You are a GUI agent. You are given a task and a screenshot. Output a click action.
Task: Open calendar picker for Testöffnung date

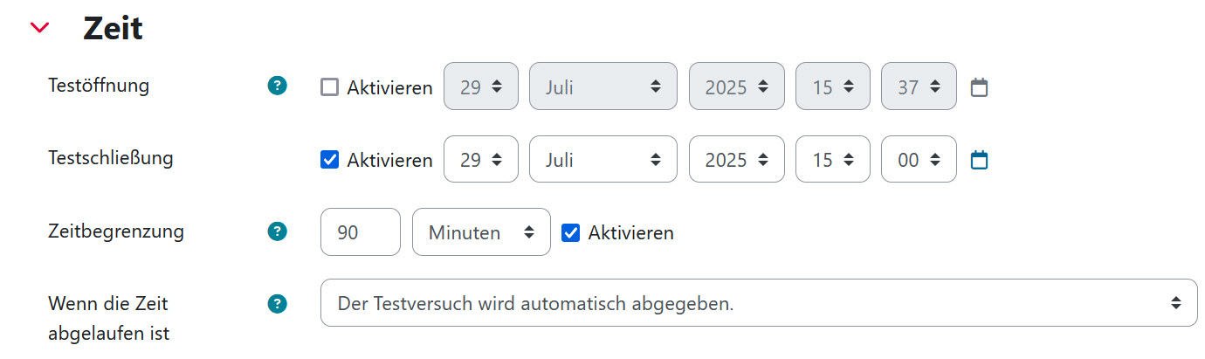[x=979, y=86]
